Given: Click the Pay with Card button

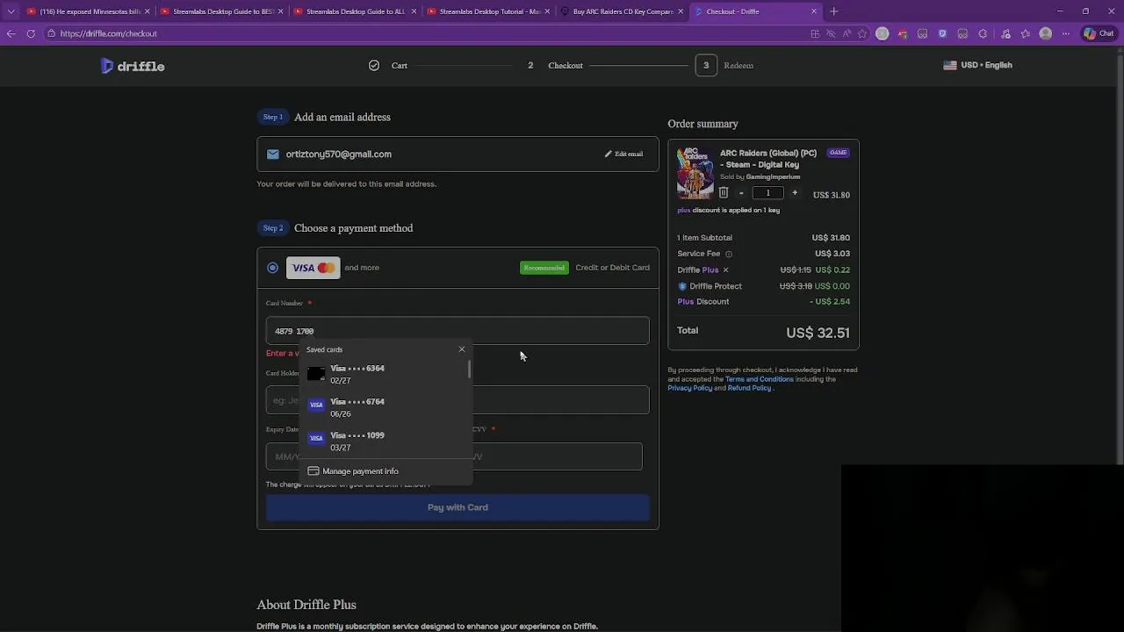Looking at the screenshot, I should coord(458,507).
